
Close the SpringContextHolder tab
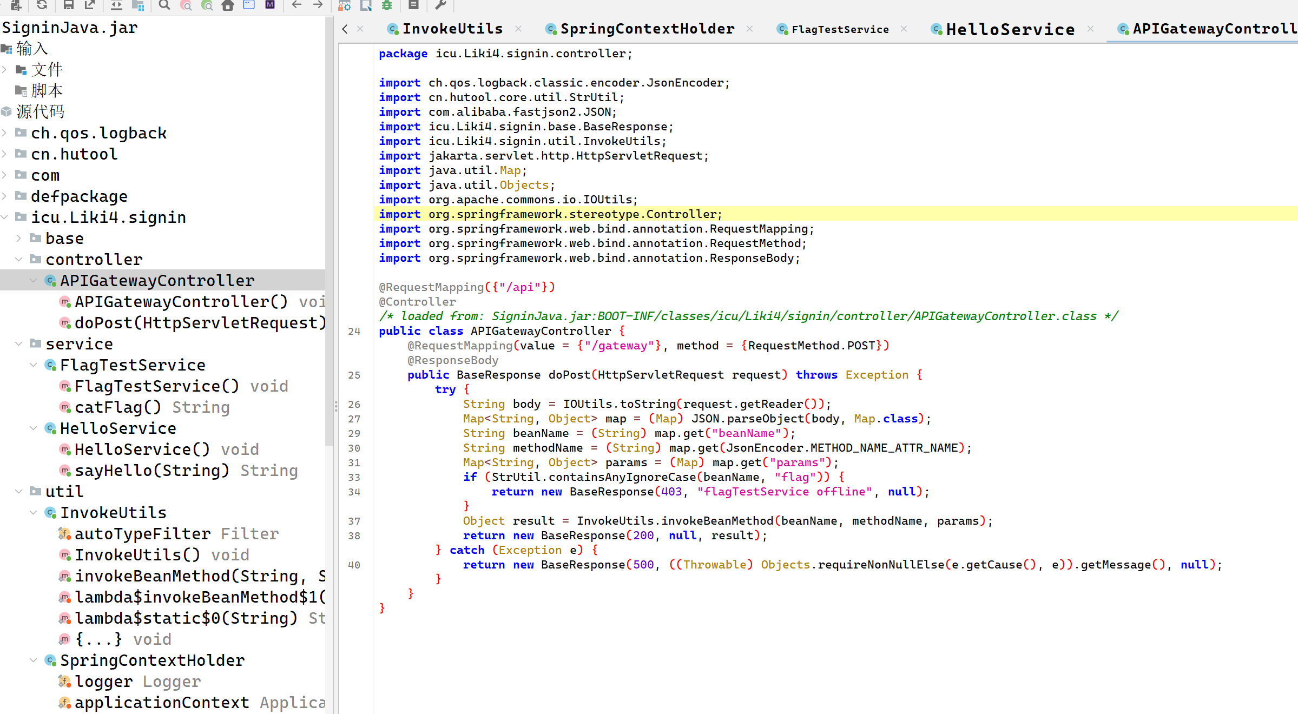(749, 29)
